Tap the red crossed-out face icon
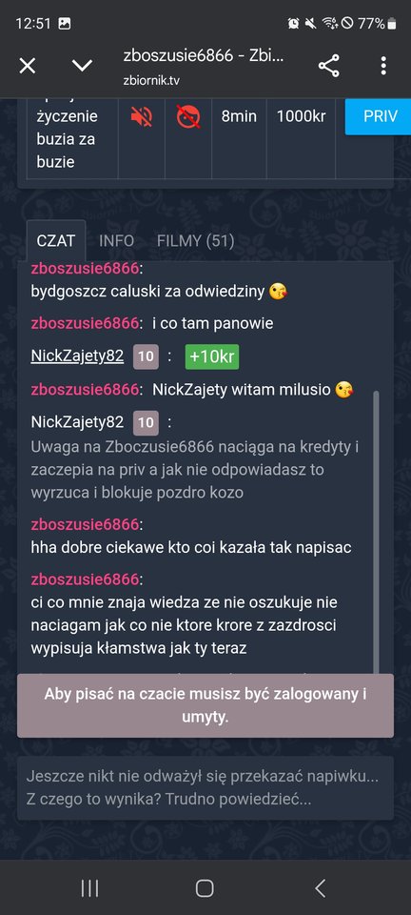The height and width of the screenshot is (915, 411). pos(188,116)
